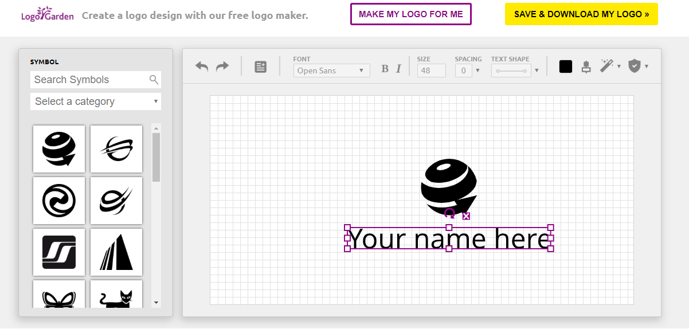
Task: Click the redo arrow icon
Action: (x=222, y=66)
